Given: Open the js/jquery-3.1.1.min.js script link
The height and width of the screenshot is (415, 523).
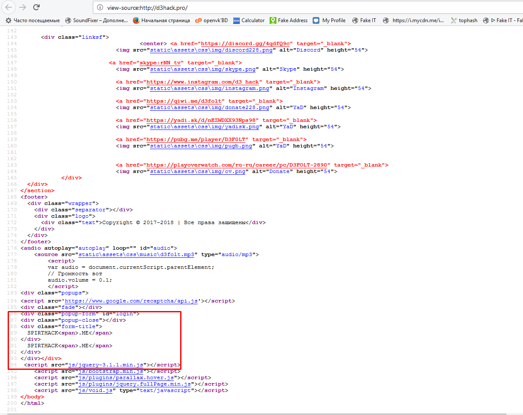Looking at the screenshot, I should coord(105,365).
